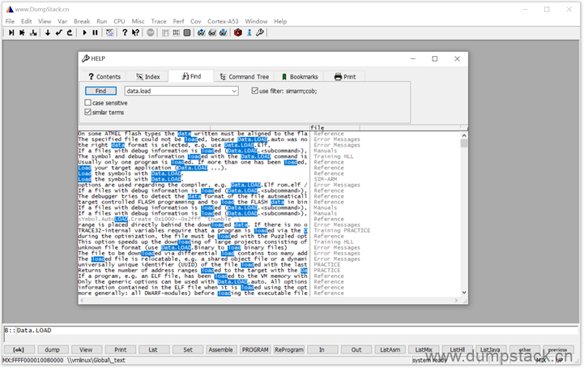Enable the case sensitive checkbox
Screen dimensions: 584x368
click(x=88, y=103)
